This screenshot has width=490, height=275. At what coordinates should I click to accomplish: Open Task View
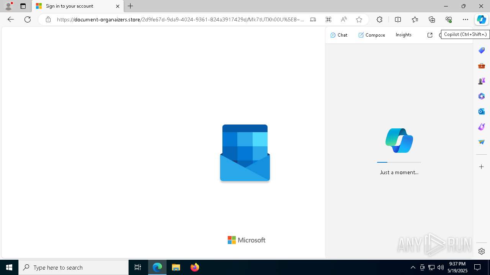pyautogui.click(x=138, y=267)
